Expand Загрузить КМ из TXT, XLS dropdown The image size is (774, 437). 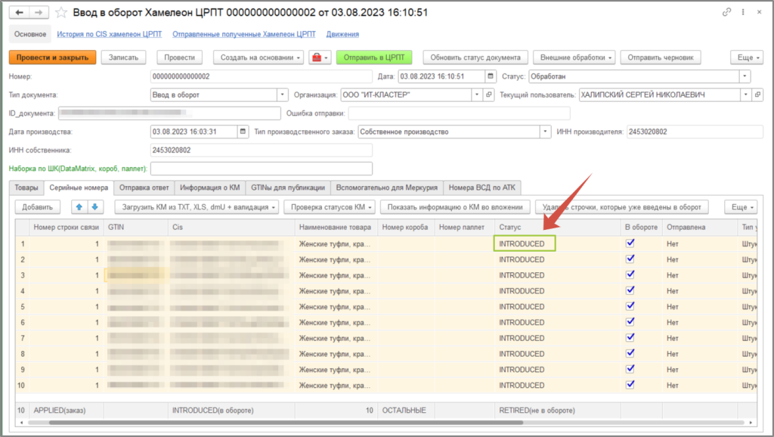[197, 207]
